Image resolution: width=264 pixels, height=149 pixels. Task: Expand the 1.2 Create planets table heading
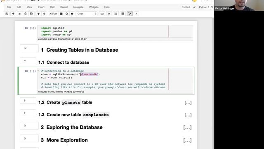tap(25, 101)
